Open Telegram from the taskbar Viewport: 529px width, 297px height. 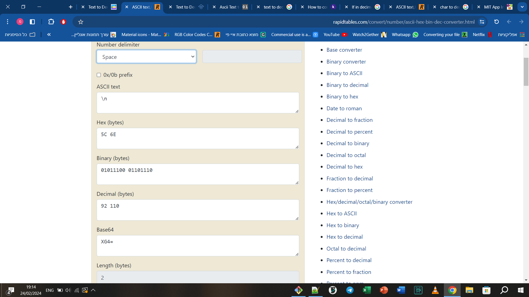pyautogui.click(x=350, y=290)
